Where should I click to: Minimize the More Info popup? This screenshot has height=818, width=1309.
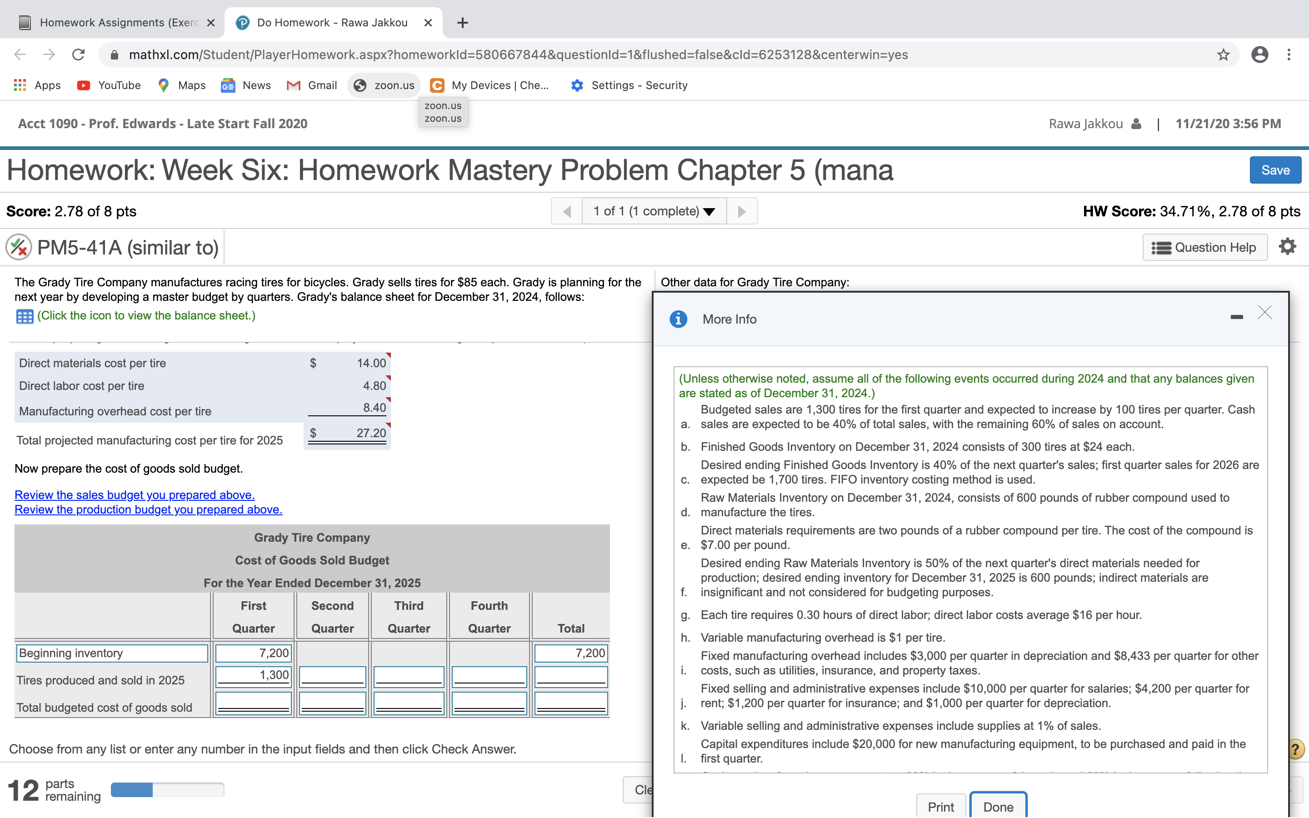coord(1237,317)
